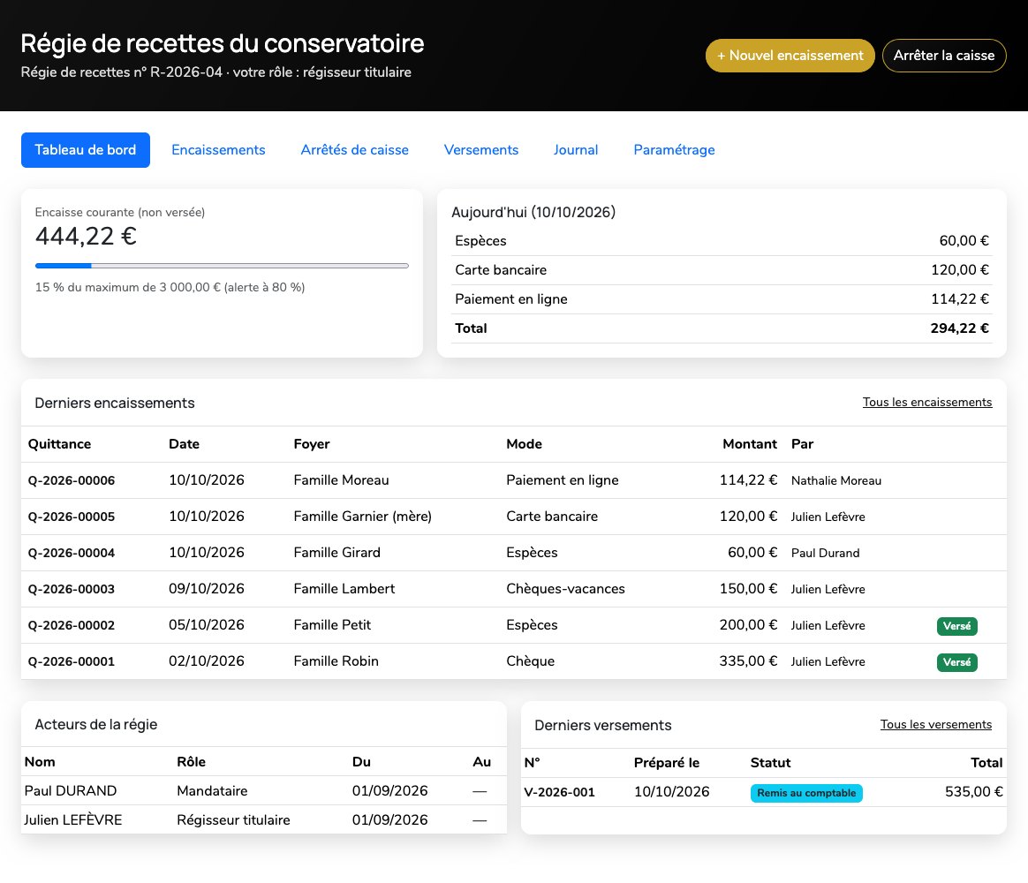Click Famille Girard foyer cell
Image resolution: width=1028 pixels, height=883 pixels.
point(337,553)
